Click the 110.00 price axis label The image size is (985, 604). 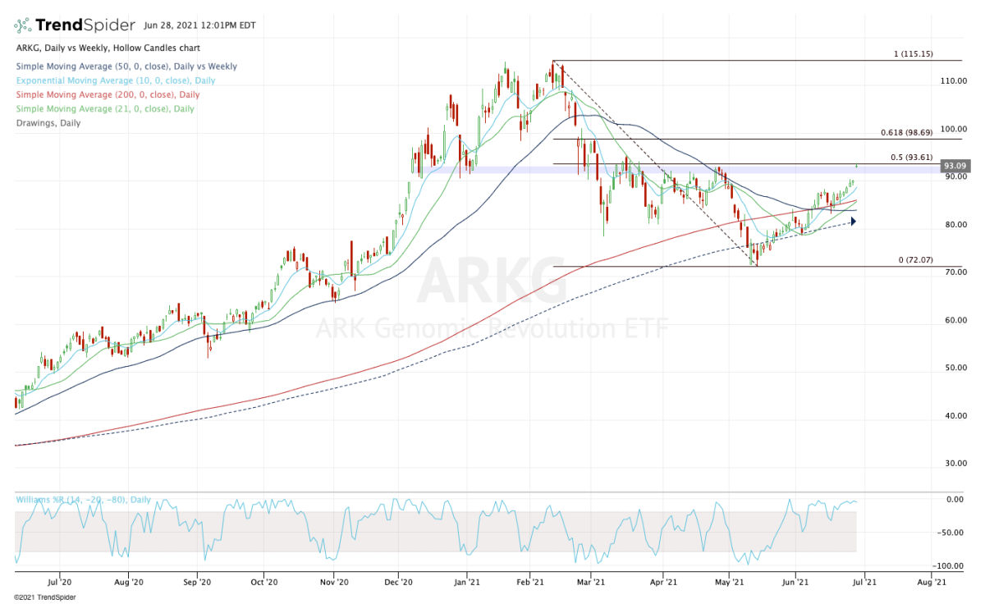click(x=954, y=81)
